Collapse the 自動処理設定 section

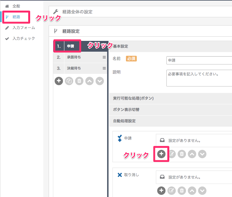click(x=170, y=121)
